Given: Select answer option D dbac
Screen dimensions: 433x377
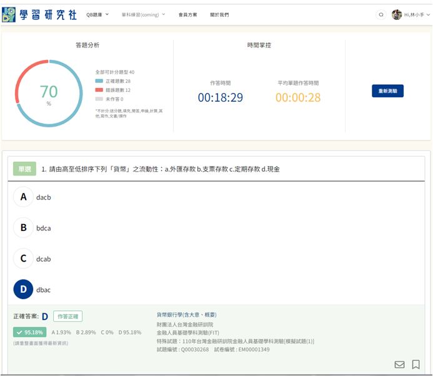Looking at the screenshot, I should coord(24,290).
